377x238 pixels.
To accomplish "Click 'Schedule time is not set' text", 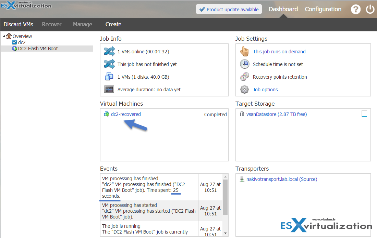I will coord(278,64).
